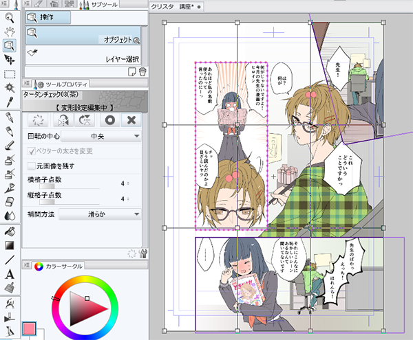Adjust 横格子点数 stepper arrows
The width and height of the screenshot is (413, 340).
point(128,183)
